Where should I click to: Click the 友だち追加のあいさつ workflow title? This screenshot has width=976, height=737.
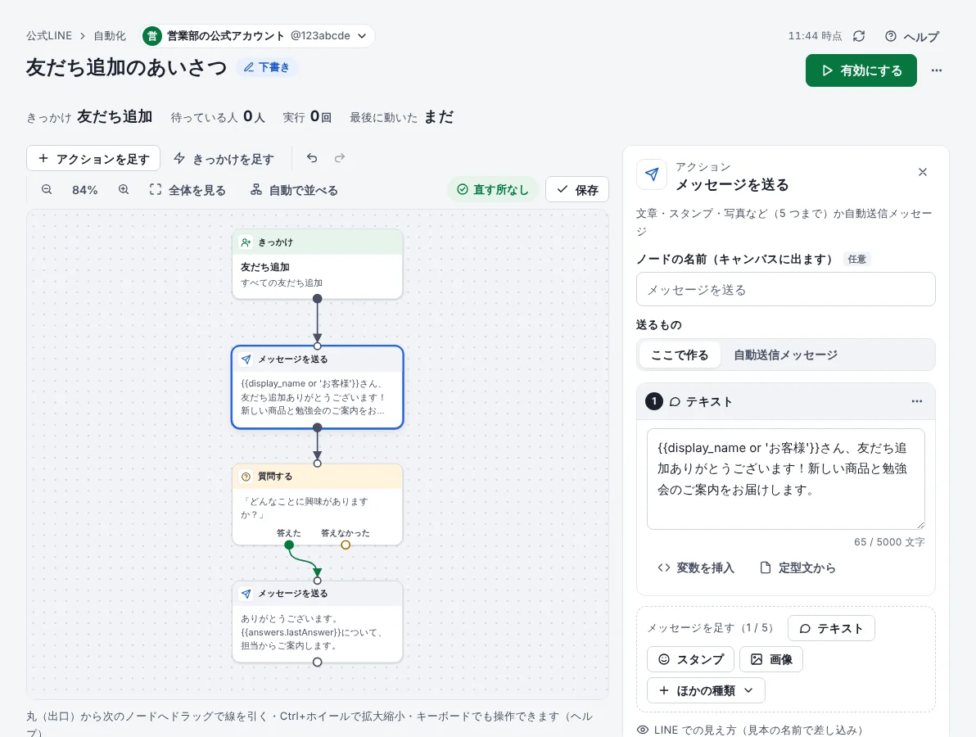(x=126, y=67)
